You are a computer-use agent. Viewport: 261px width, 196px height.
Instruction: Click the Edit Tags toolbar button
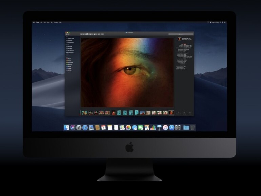click(102, 34)
